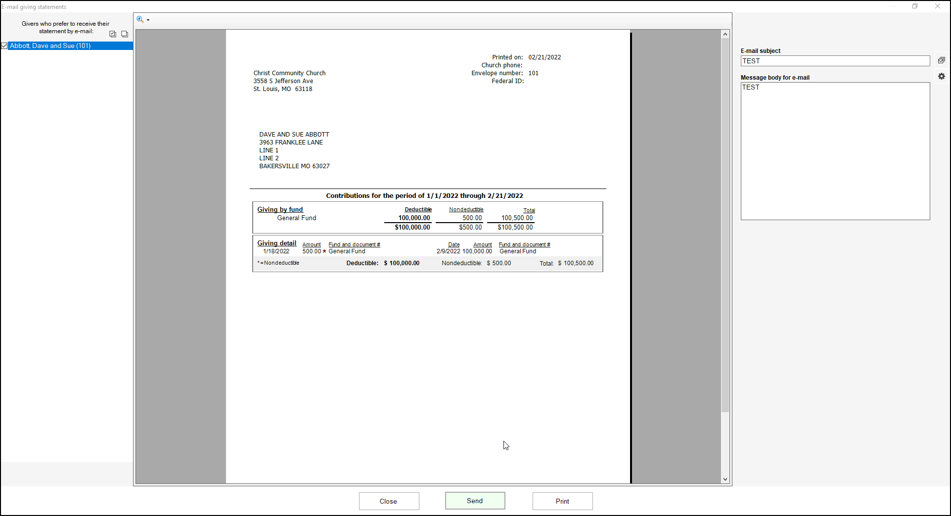Click the Message body for e-mail box
The height and width of the screenshot is (516, 951).
coord(835,151)
